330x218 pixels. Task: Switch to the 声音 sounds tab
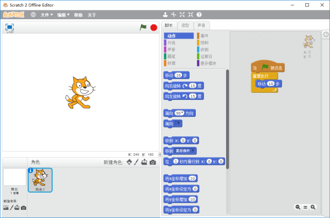click(x=201, y=25)
